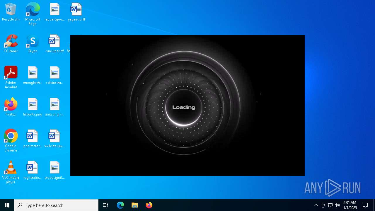
Task: Select the ppdirector... Word document
Action: tap(33, 139)
